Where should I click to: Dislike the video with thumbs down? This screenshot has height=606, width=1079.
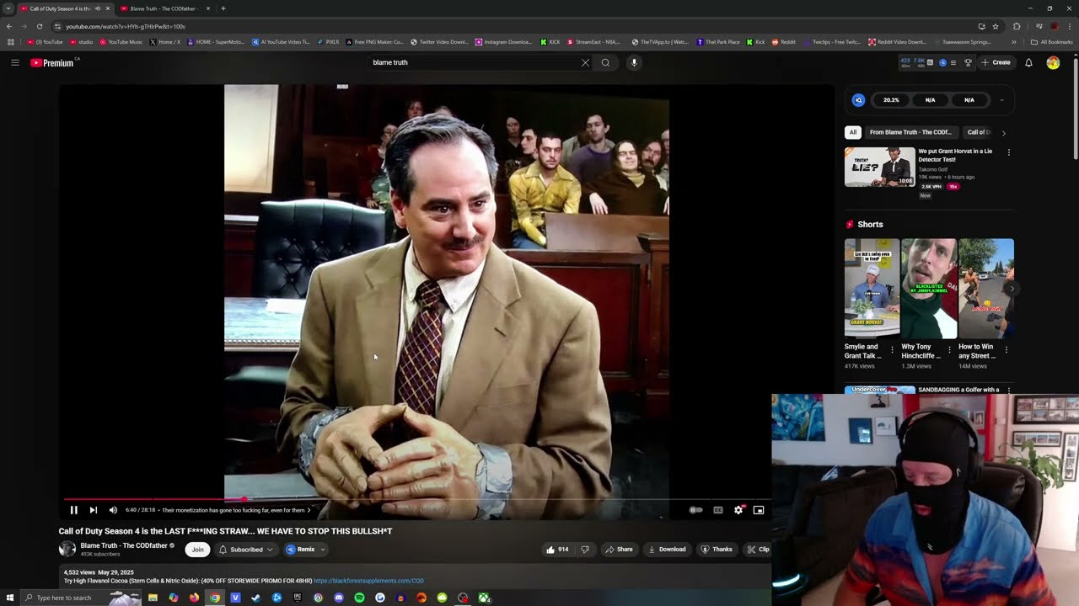(585, 550)
